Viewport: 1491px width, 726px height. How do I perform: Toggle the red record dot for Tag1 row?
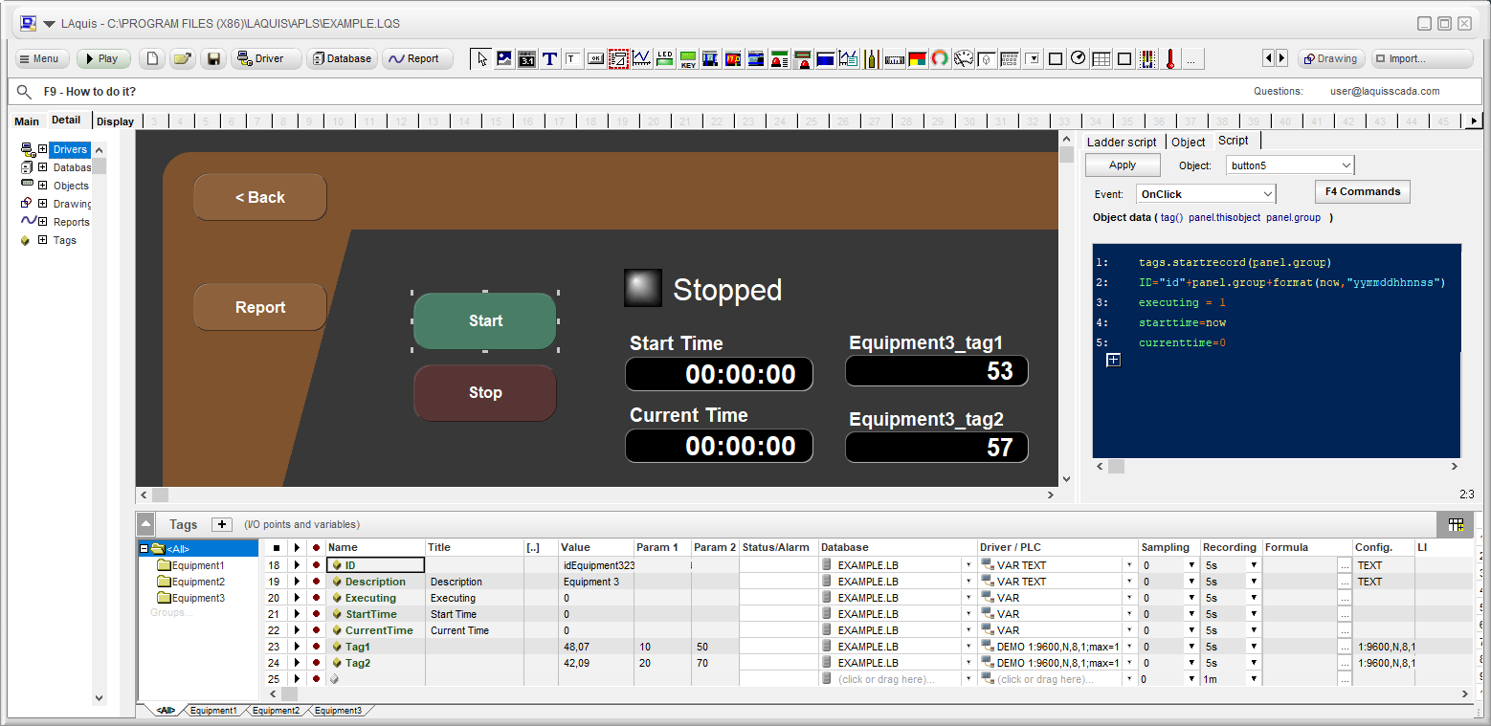316,647
